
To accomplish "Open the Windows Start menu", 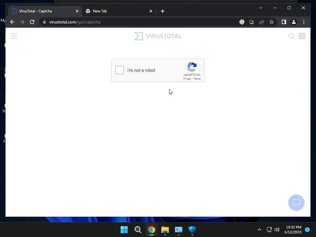I will point(124,230).
